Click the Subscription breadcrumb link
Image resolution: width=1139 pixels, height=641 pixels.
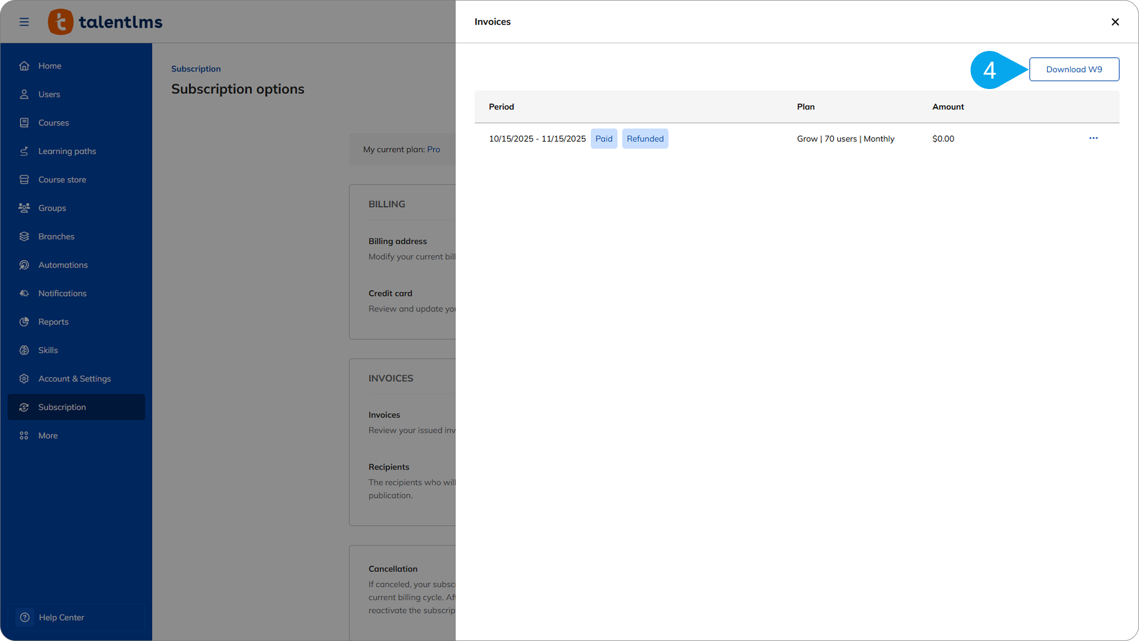tap(196, 69)
